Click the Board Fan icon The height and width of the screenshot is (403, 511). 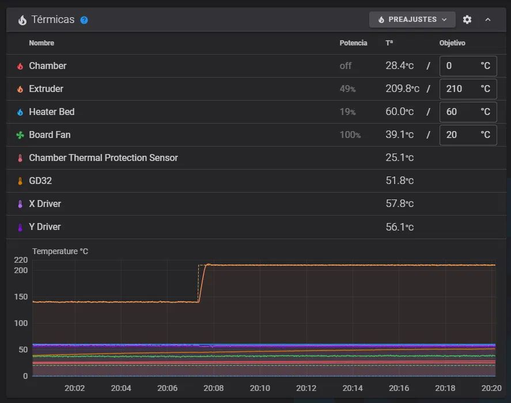[20, 135]
